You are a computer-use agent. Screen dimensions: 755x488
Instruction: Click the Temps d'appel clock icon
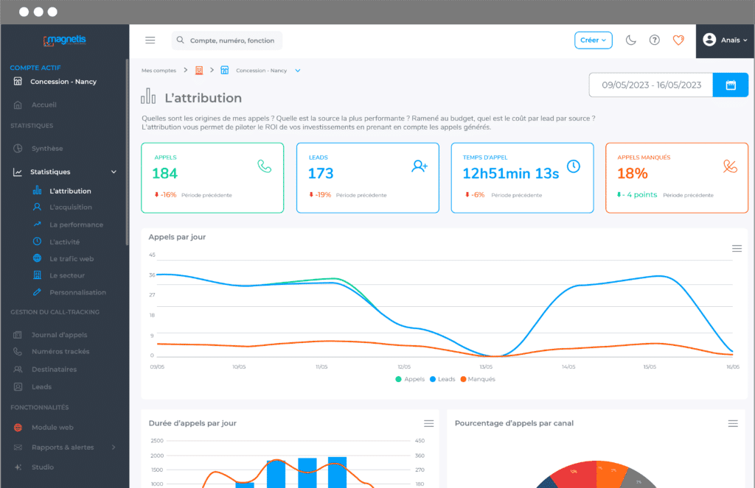coord(574,166)
